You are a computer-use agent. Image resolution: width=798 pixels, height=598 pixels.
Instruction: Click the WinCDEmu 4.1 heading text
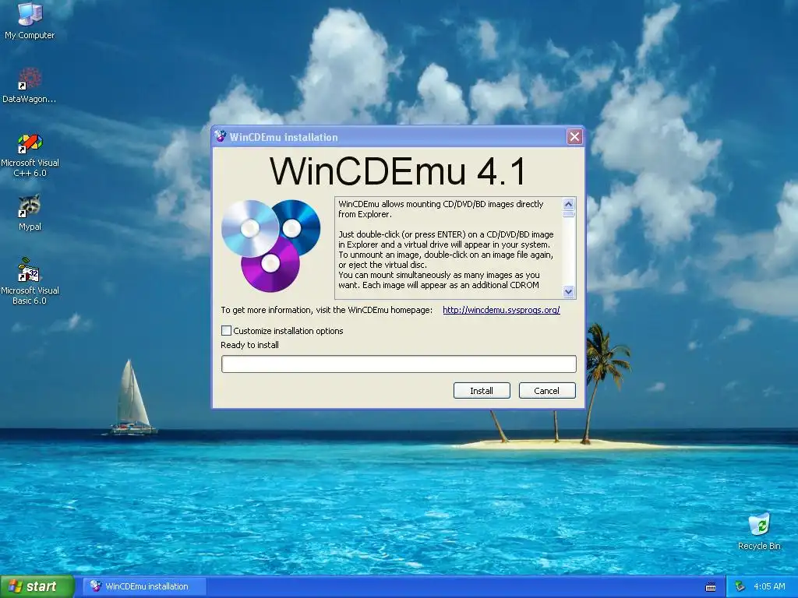[x=397, y=171]
